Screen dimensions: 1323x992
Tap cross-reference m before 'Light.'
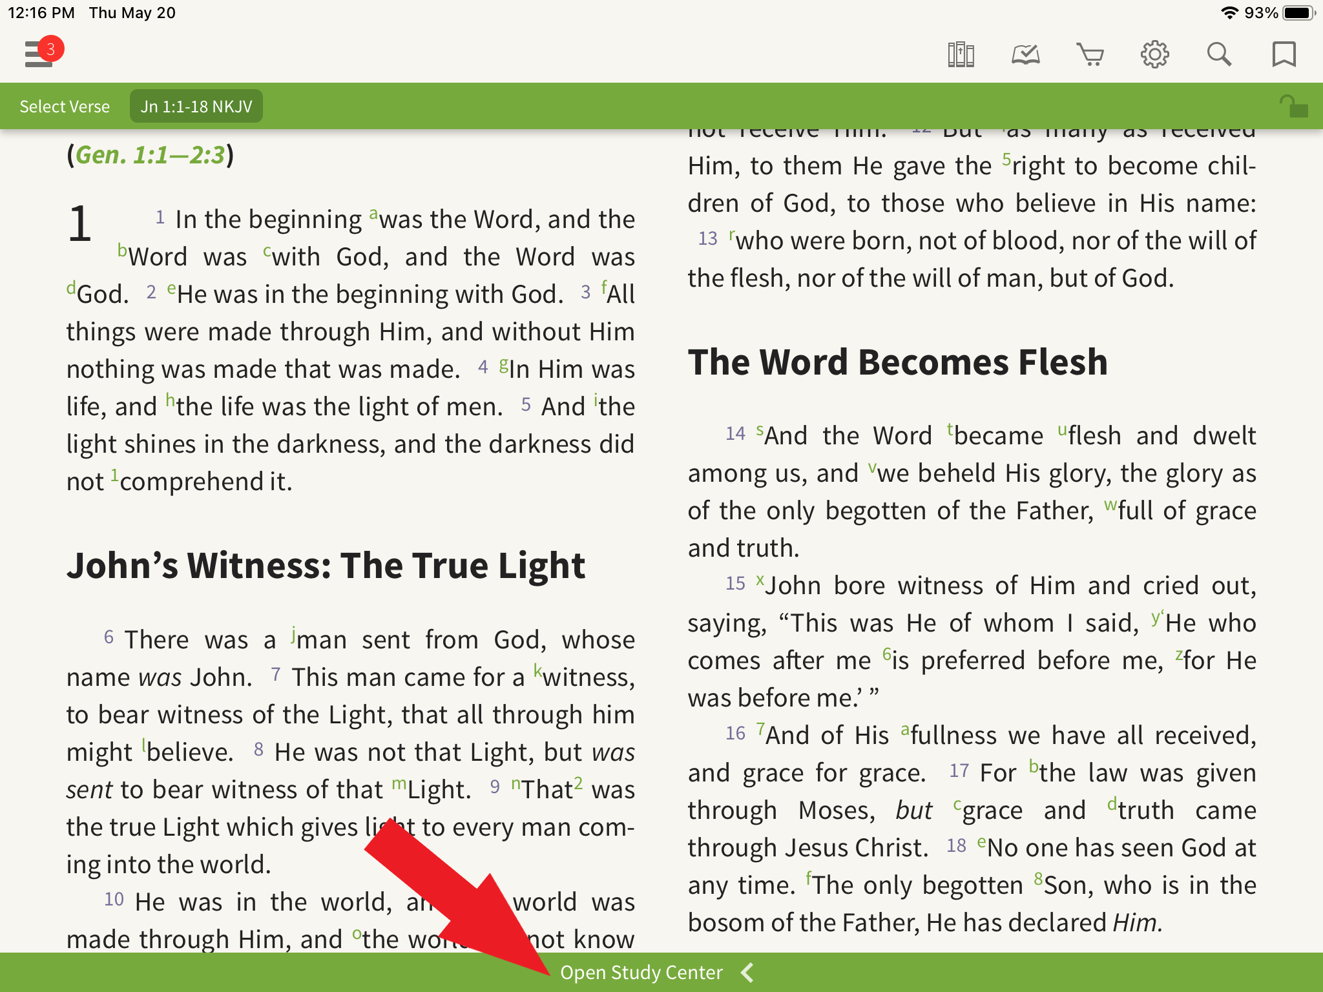[399, 784]
